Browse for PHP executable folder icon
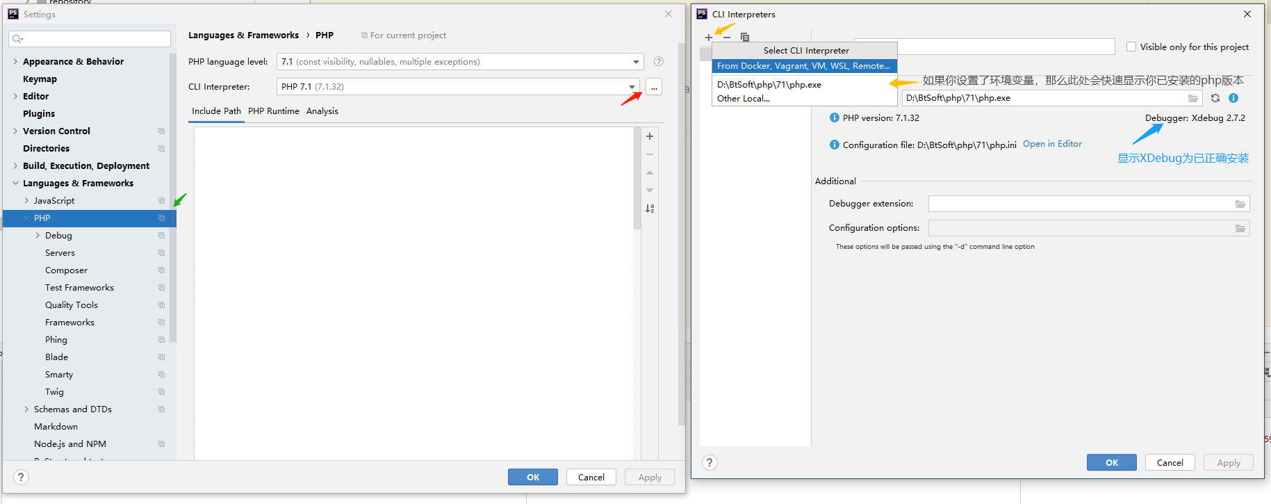The height and width of the screenshot is (504, 1271). tap(1193, 98)
